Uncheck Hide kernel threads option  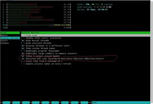pyautogui.click(x=23, y=41)
